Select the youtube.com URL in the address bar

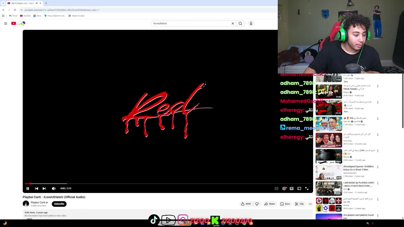pos(62,10)
